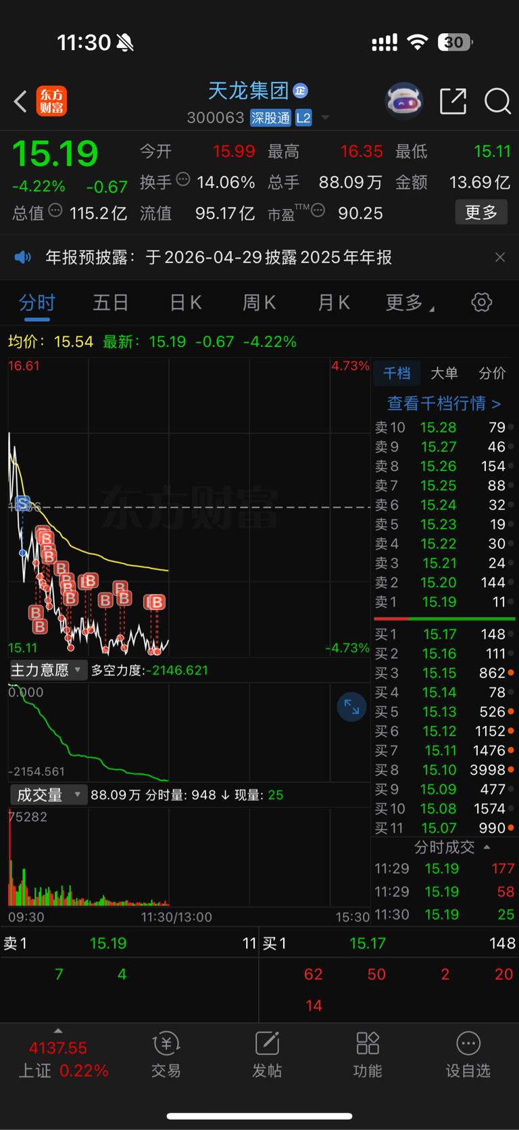Viewport: 519px width, 1130px height.
Task: Expand the indicator chart fullscreen icon
Action: tap(351, 707)
